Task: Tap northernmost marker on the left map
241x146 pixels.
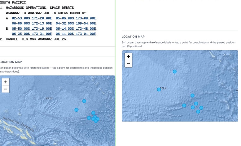Action: pos(84,101)
